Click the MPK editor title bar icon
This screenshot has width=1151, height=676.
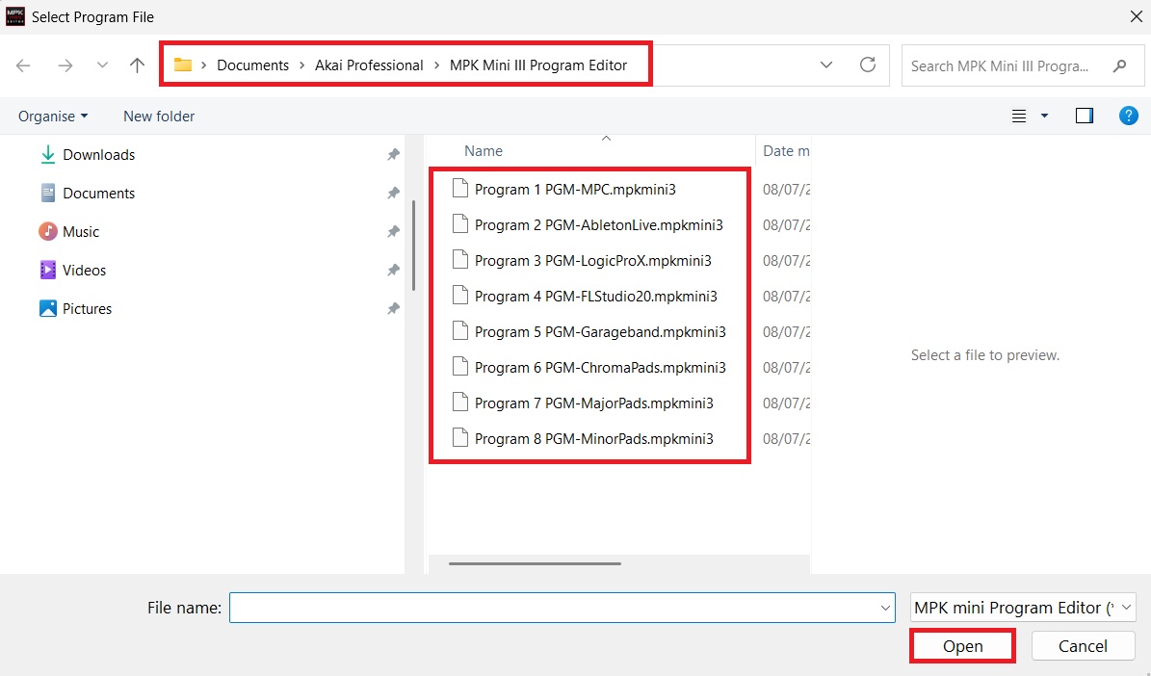click(14, 16)
